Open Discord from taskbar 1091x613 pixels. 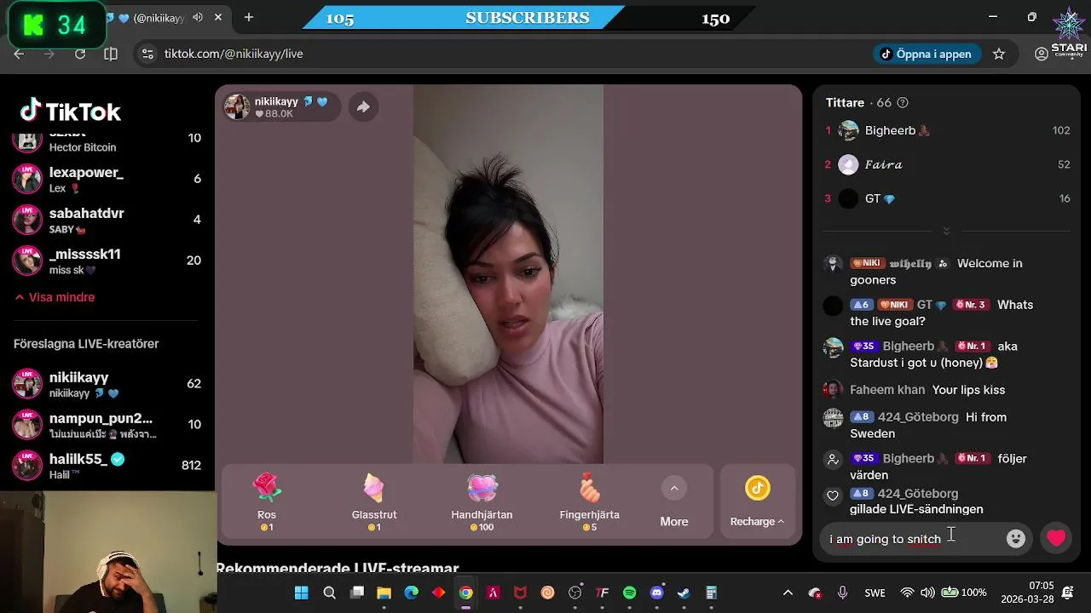click(x=656, y=593)
